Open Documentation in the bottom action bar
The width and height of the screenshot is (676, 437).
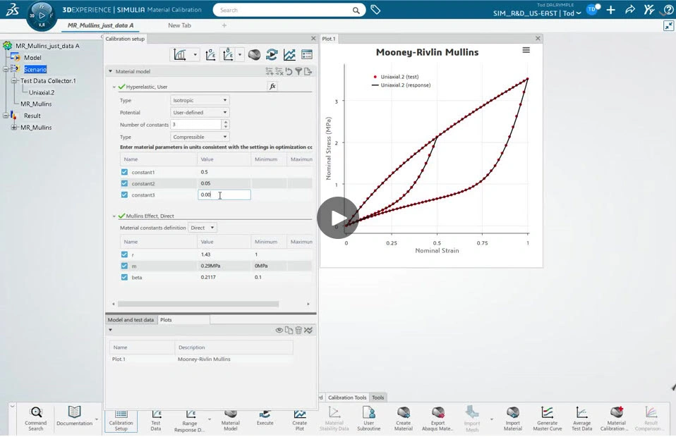point(75,417)
